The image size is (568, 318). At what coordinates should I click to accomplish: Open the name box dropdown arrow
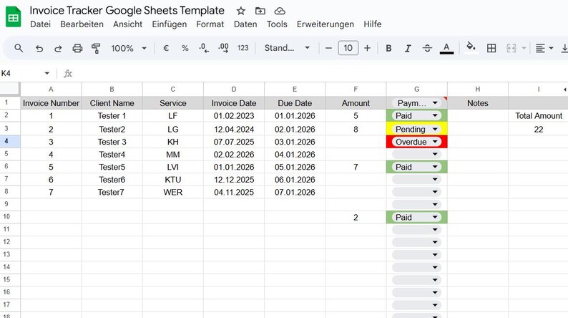click(x=46, y=73)
